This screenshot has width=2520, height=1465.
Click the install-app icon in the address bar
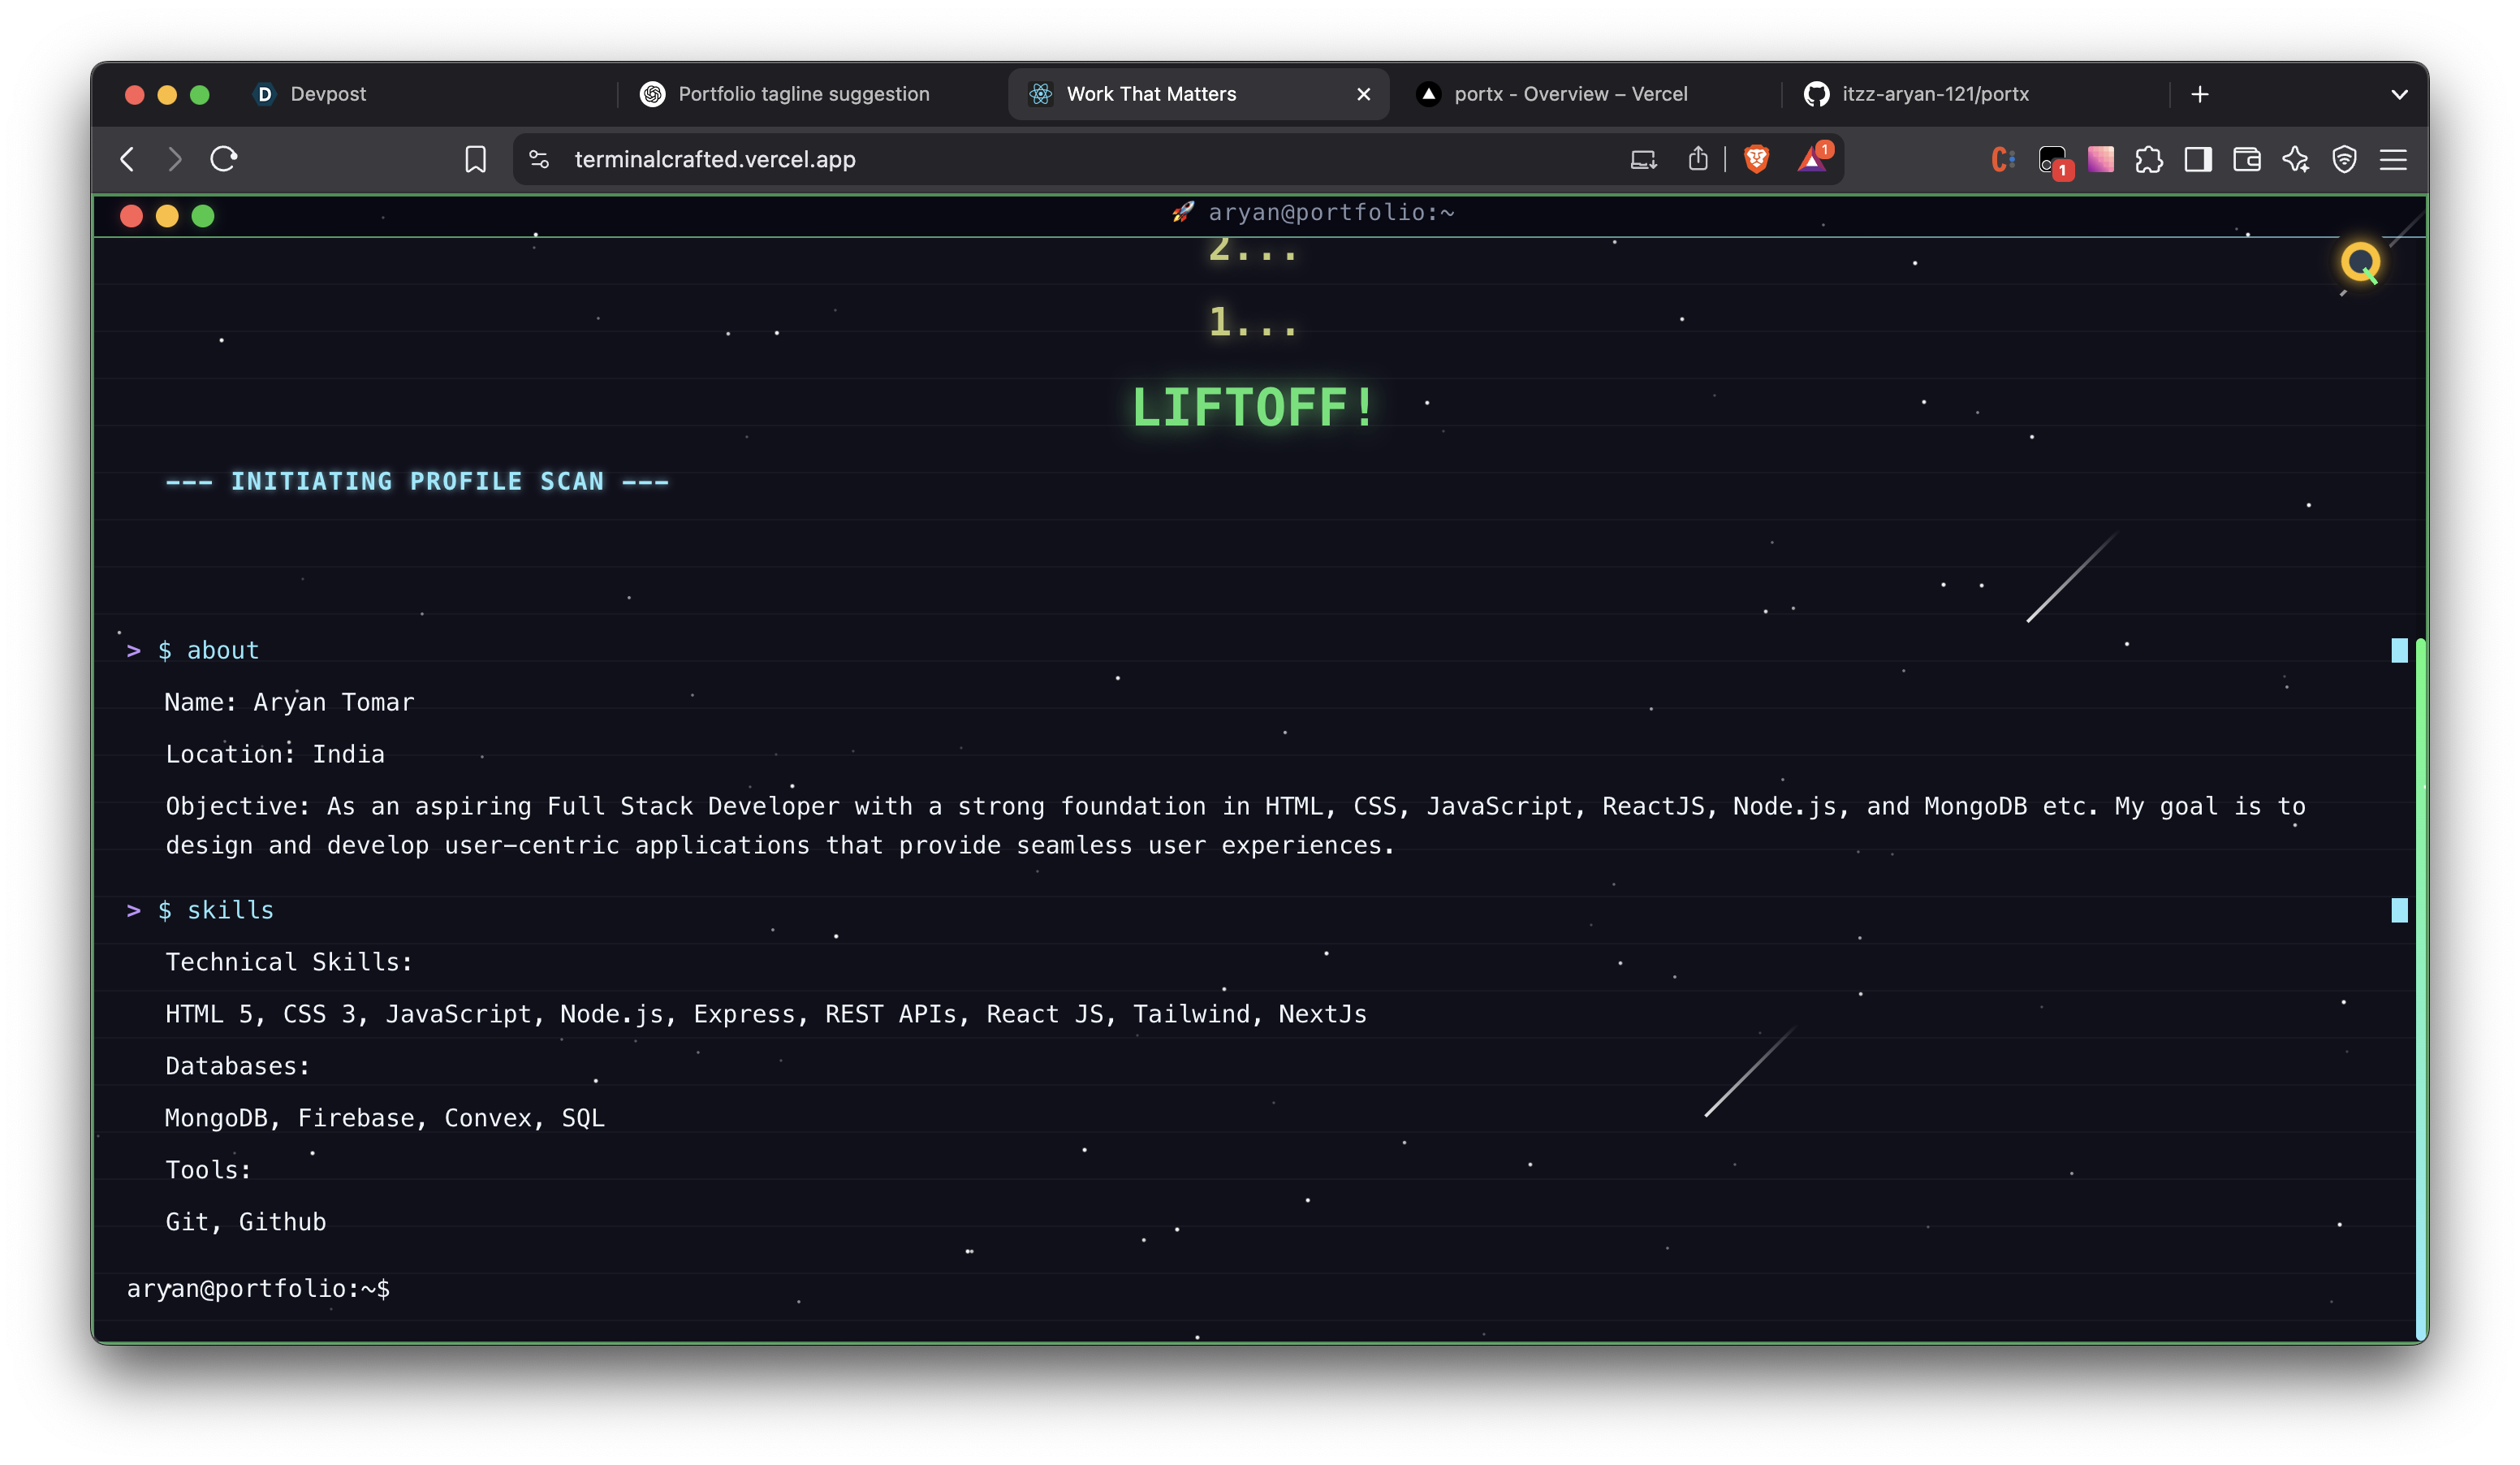click(1643, 159)
